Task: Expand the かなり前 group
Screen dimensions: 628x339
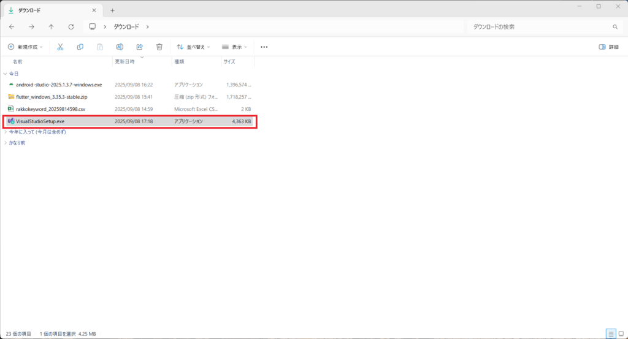Action: tap(6, 143)
